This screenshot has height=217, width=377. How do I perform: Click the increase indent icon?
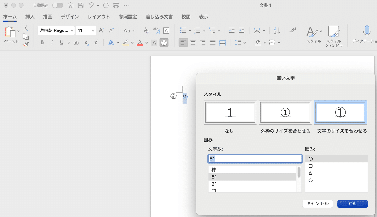click(x=242, y=30)
